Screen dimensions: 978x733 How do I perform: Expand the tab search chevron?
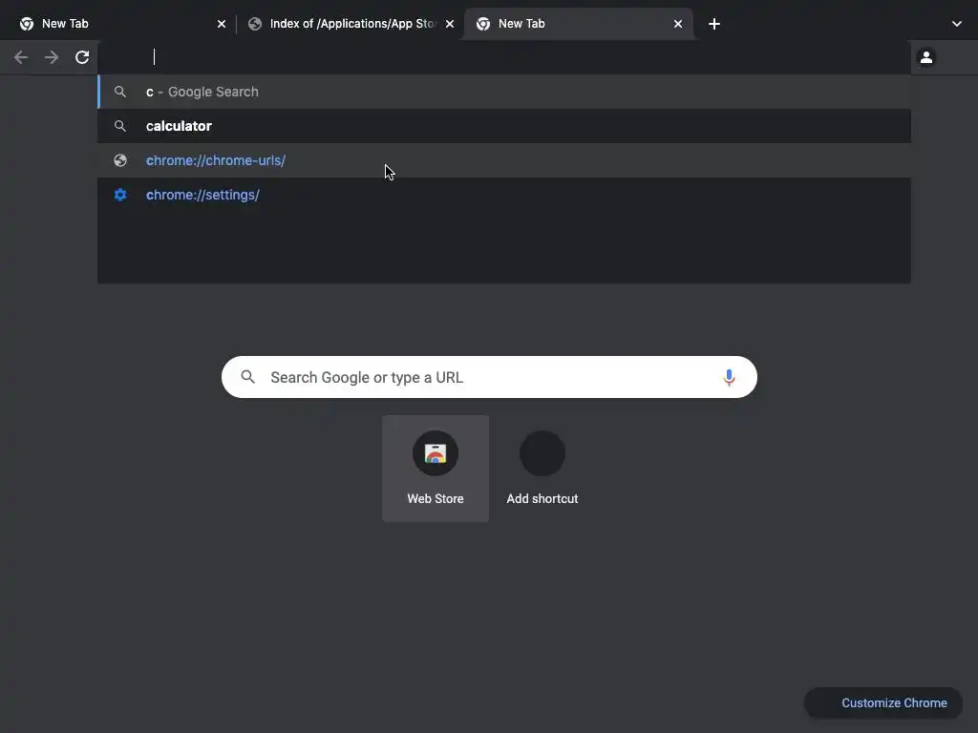tap(957, 24)
